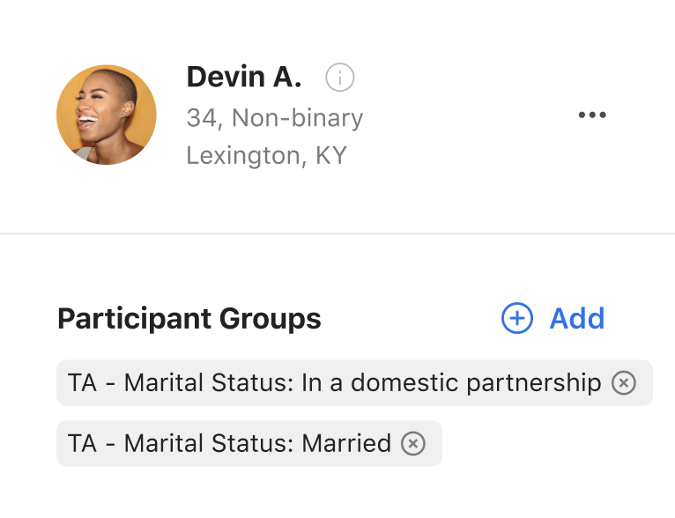Click the city name 'Lexington'
This screenshot has width=675, height=518.
(243, 156)
